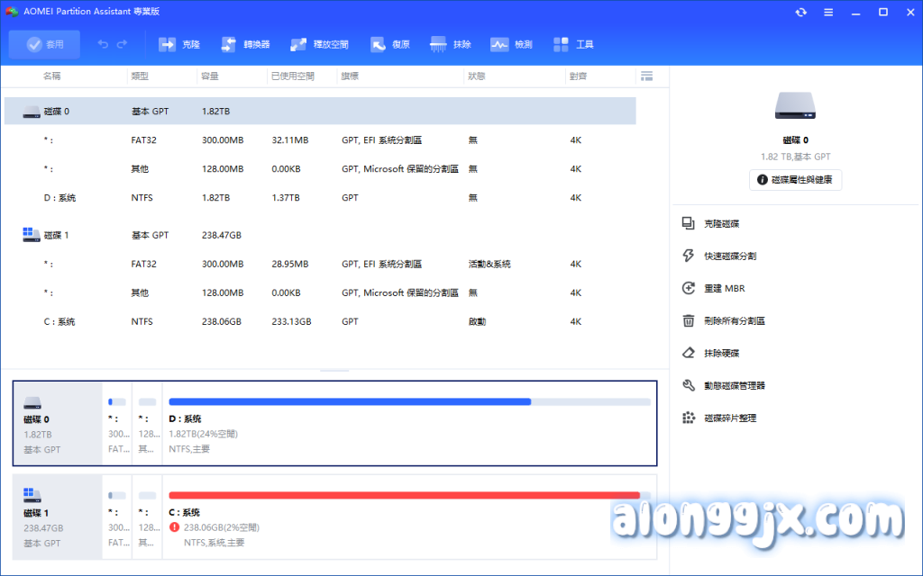The image size is (923, 576).
Task: Click the refresh icon in title bar
Action: [800, 13]
